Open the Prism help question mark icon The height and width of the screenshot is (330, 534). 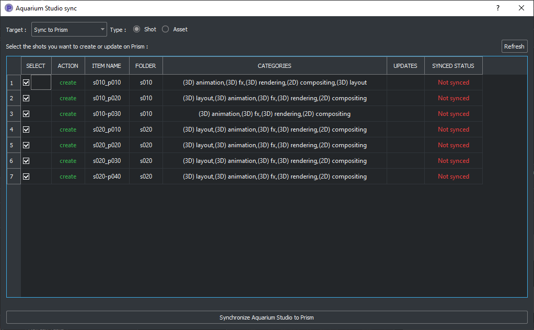point(497,8)
